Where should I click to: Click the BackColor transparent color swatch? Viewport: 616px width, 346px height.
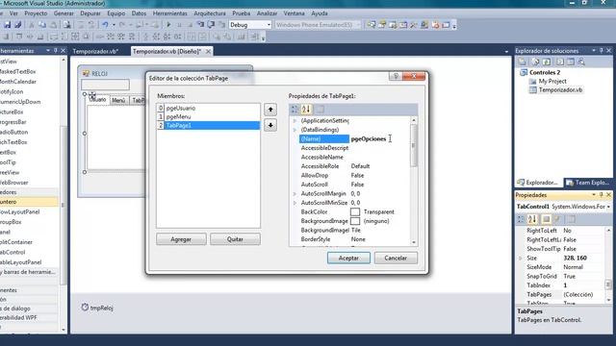[x=355, y=211]
